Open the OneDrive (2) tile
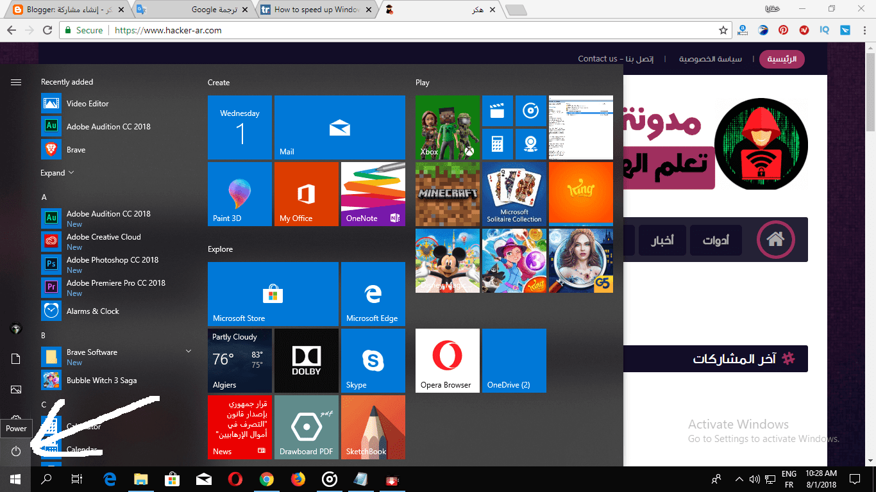This screenshot has height=492, width=876. pos(514,361)
